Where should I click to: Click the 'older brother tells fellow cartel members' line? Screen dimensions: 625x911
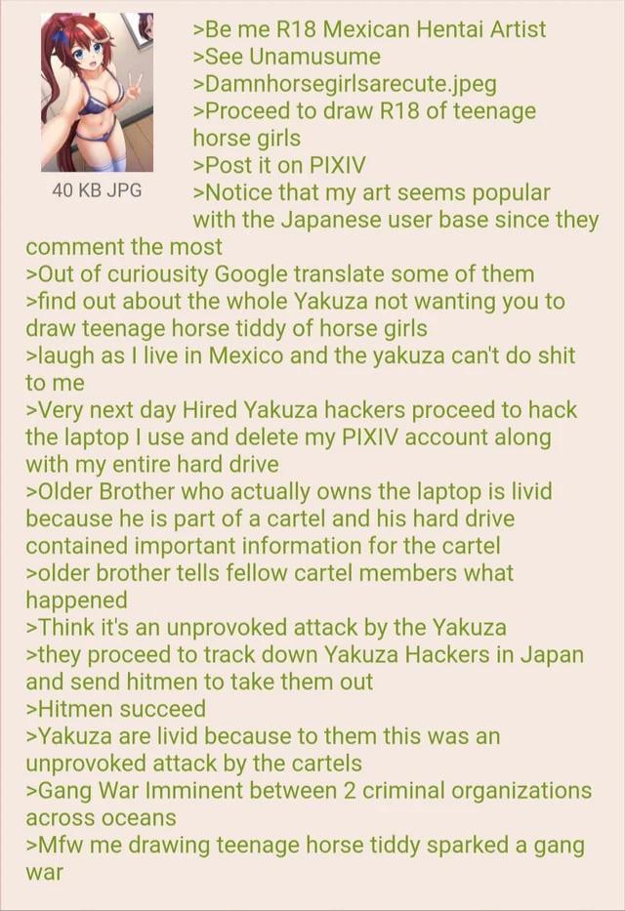point(270,573)
